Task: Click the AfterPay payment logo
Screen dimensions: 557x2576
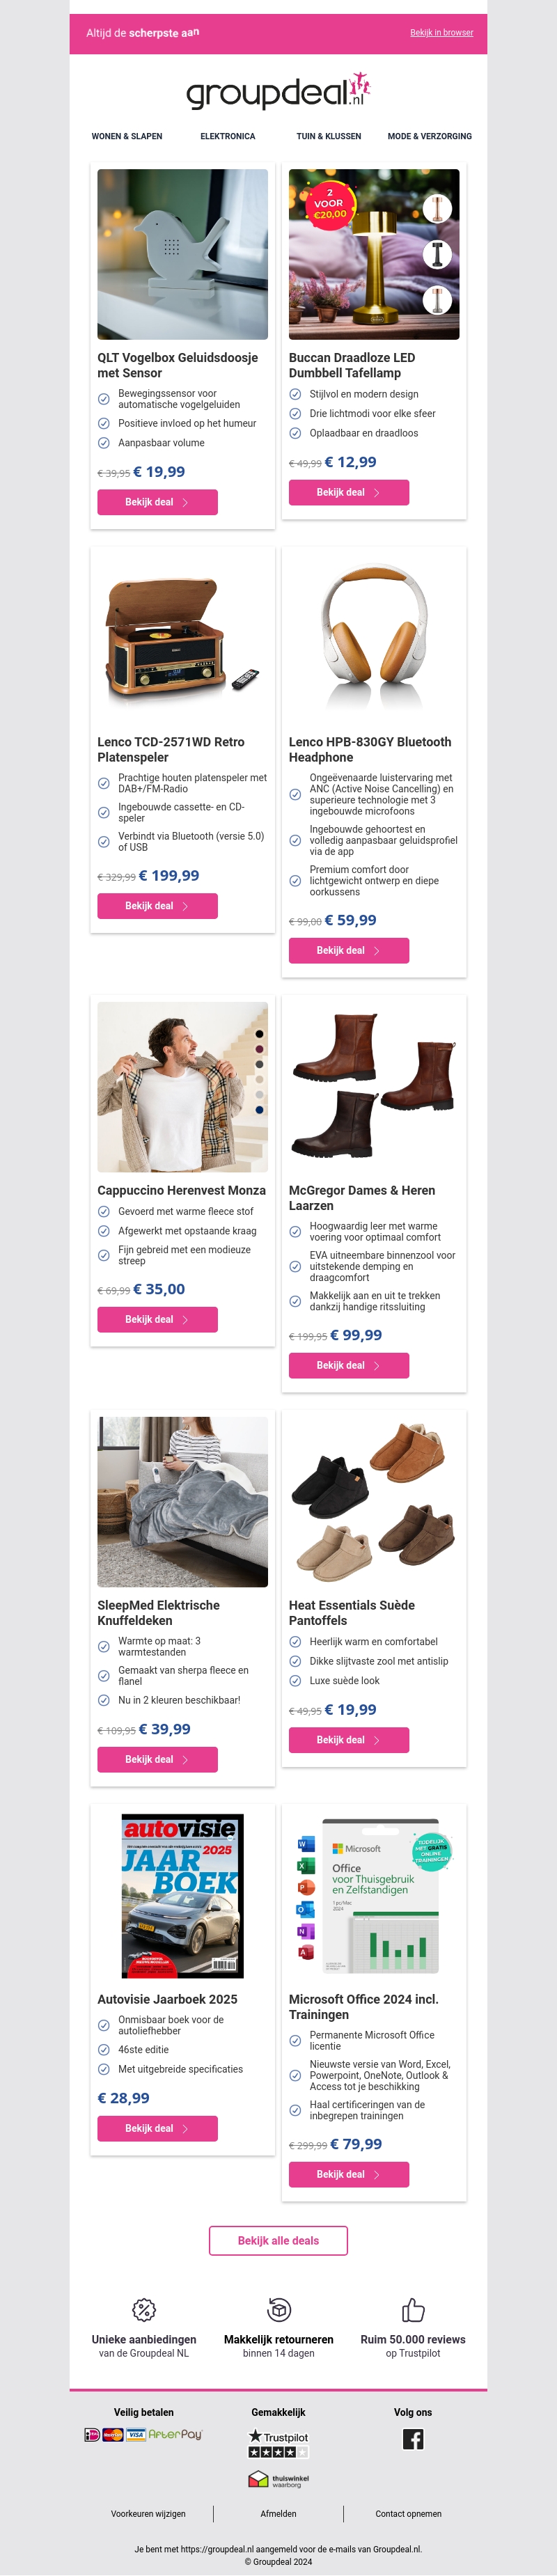Action: pyautogui.click(x=175, y=2435)
